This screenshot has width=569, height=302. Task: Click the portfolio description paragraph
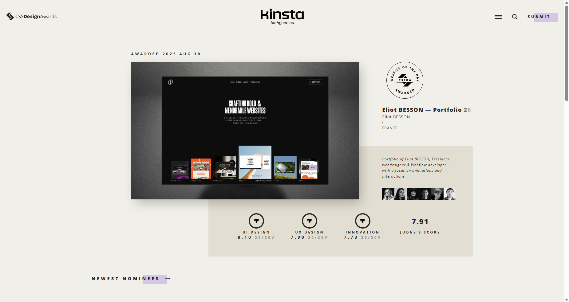416,168
